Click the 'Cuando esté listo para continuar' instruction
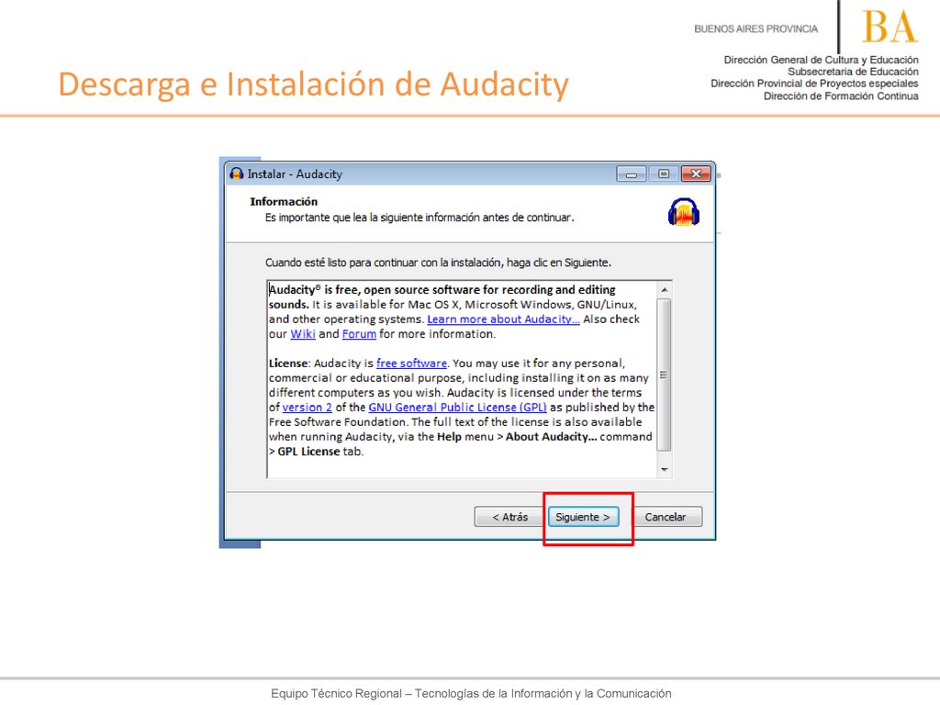 (438, 263)
